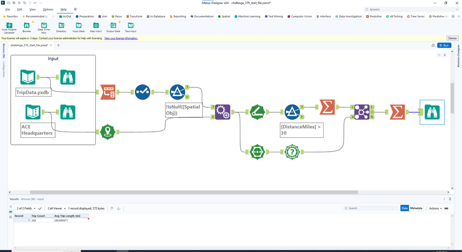Select the Buffer spatial node
This screenshot has width=462, height=252.
257,152
